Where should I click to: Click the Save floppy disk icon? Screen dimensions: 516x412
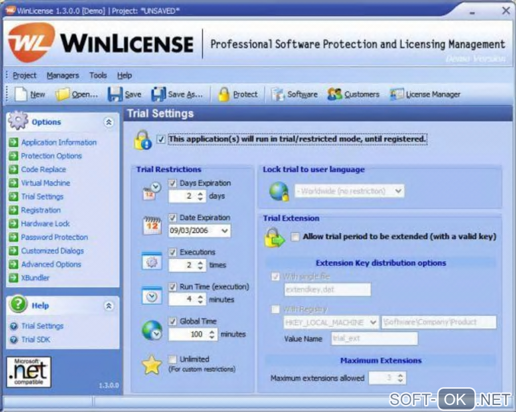point(115,94)
